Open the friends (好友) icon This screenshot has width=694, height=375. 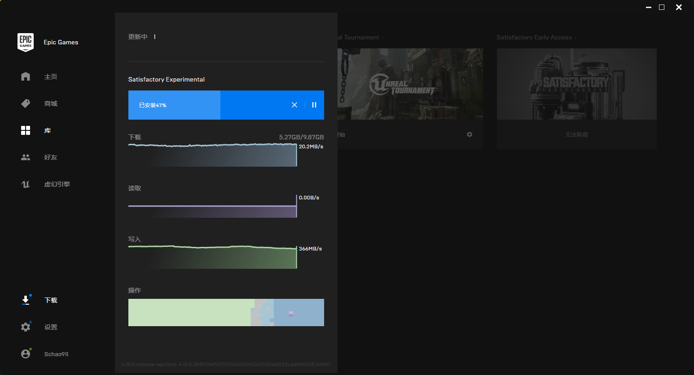coord(26,157)
